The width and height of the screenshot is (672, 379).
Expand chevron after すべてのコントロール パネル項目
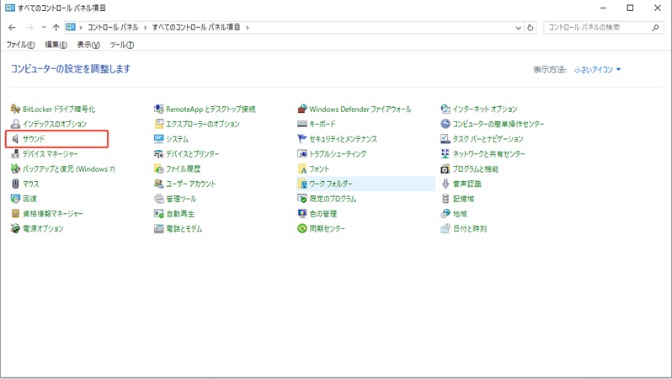(x=248, y=28)
